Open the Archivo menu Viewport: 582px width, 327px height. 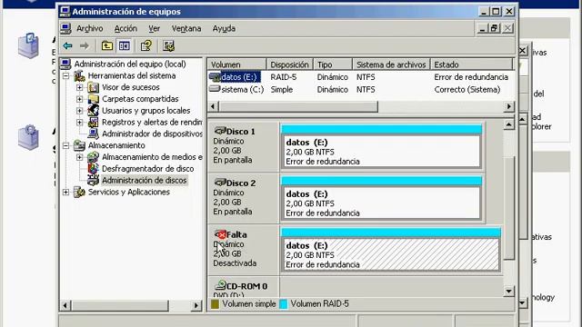(90, 28)
